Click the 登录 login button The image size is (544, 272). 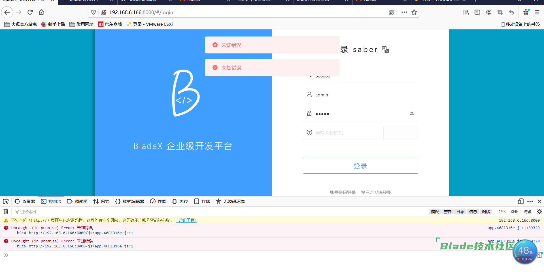(x=360, y=166)
